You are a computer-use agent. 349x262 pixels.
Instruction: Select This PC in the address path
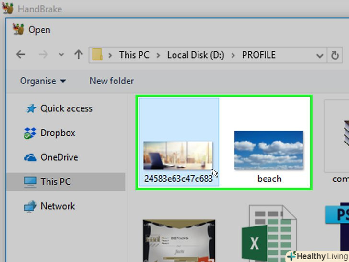pos(134,55)
